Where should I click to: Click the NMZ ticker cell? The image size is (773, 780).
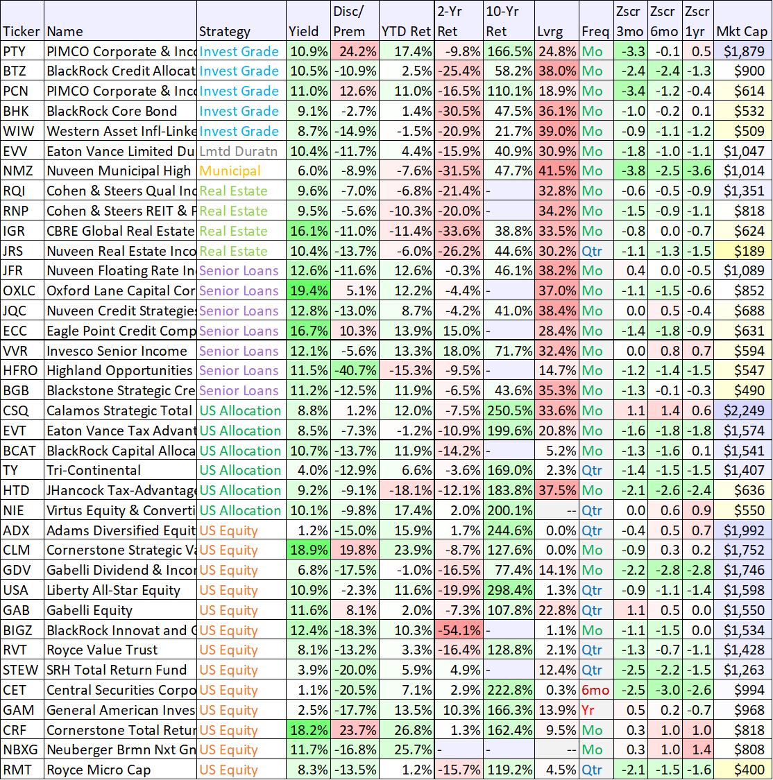coord(22,171)
